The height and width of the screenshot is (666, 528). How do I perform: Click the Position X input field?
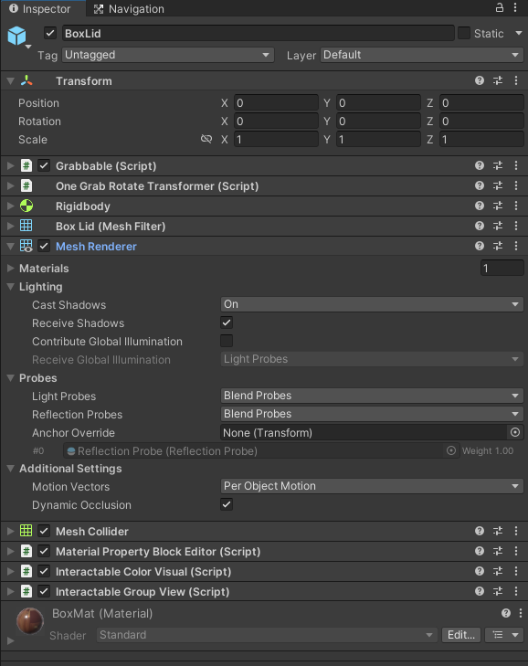pyautogui.click(x=276, y=103)
